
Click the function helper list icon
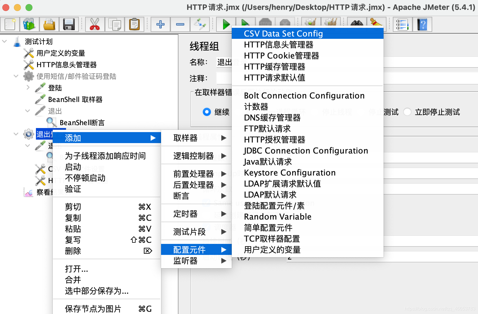(402, 24)
